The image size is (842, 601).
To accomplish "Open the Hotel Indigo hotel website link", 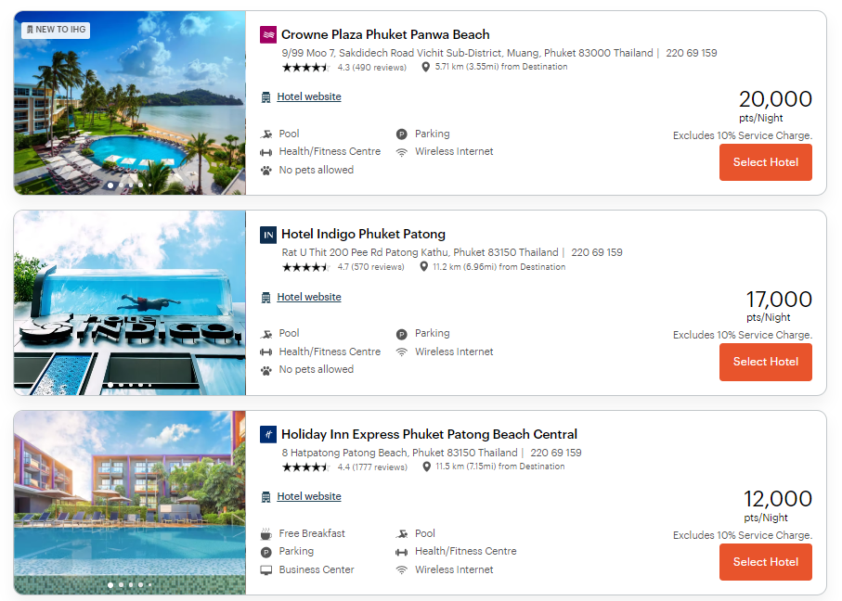I will pyautogui.click(x=308, y=297).
